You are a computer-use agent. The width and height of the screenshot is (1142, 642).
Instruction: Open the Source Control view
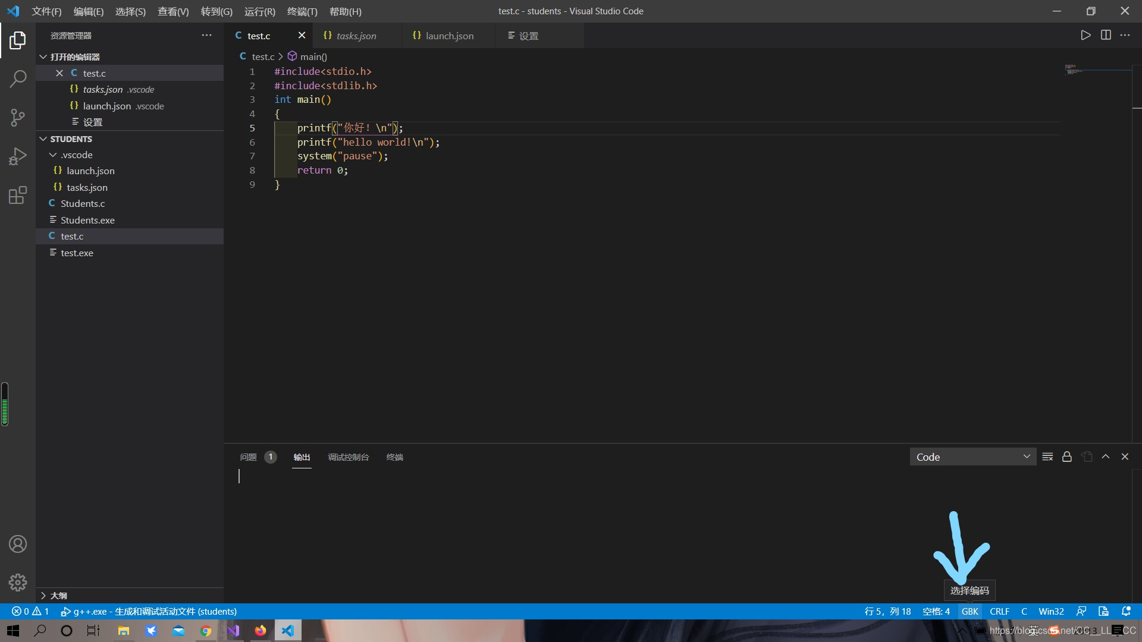(18, 117)
